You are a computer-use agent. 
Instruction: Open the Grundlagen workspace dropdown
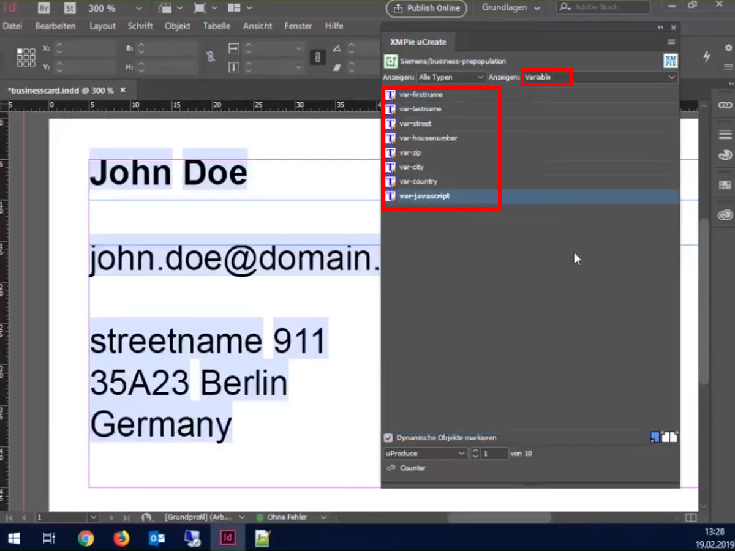[x=511, y=8]
